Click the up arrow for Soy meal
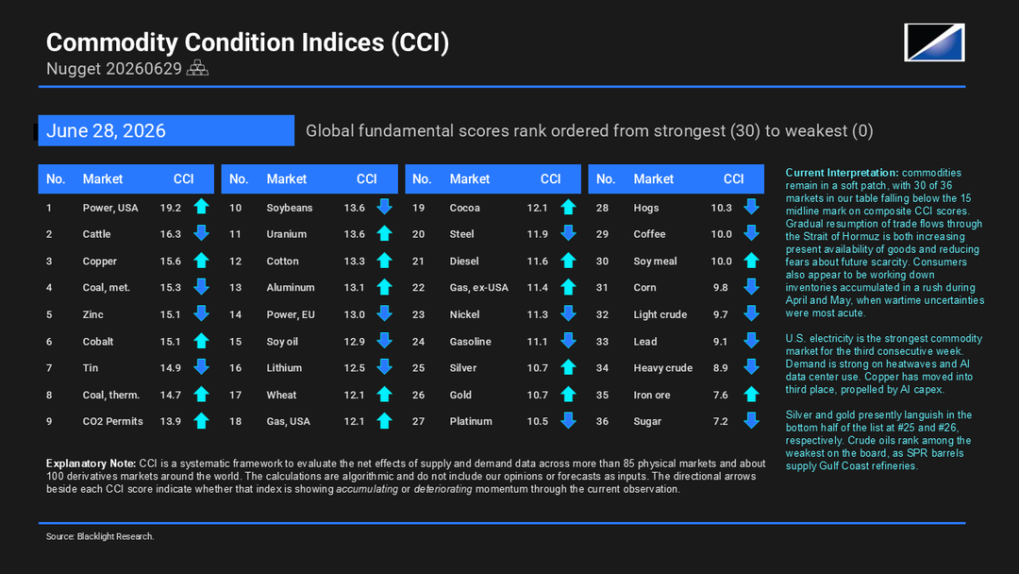 click(x=752, y=260)
